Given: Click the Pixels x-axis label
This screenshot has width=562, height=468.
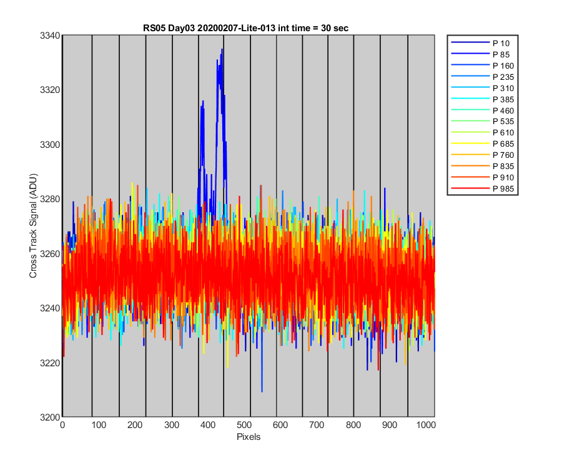Looking at the screenshot, I should click(249, 437).
